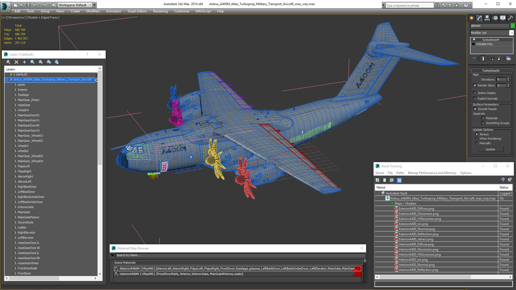Click Highlight Selected Objects' Layers icon

tap(41, 62)
